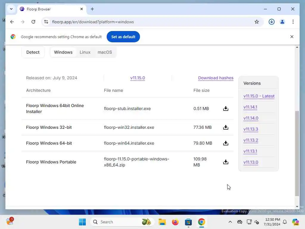305x229 pixels.
Task: Select the Windows platform tab
Action: coord(63,52)
